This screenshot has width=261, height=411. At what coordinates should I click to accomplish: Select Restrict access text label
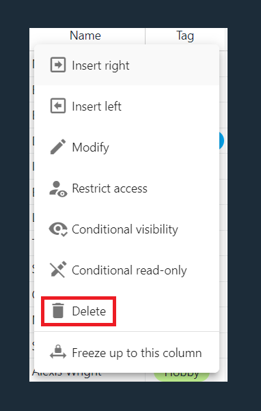[x=109, y=188]
